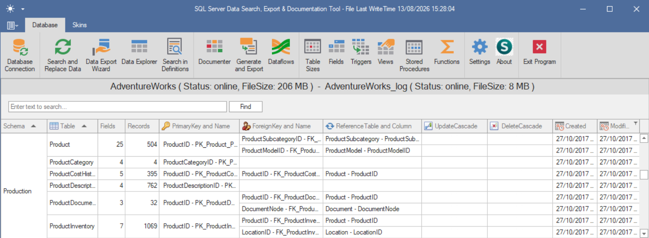This screenshot has height=238, width=649.
Task: Click the DeleteCascade column header
Action: pyautogui.click(x=520, y=126)
